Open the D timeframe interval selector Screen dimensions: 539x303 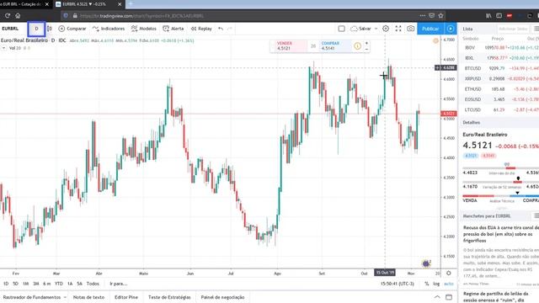coord(36,29)
